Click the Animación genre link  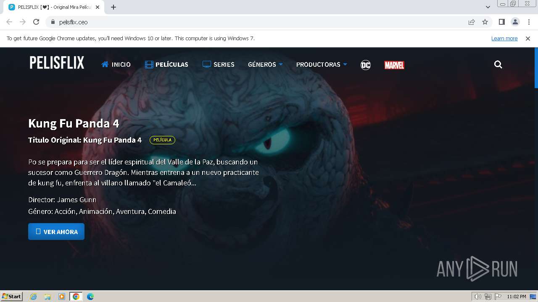click(x=96, y=211)
